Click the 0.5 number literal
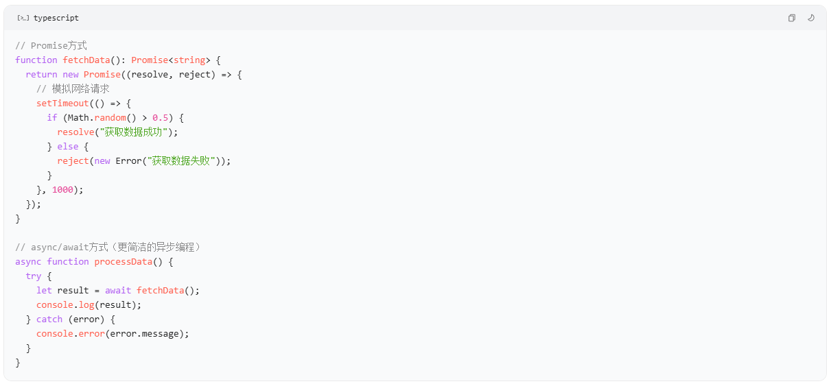This screenshot has width=831, height=386. click(160, 117)
